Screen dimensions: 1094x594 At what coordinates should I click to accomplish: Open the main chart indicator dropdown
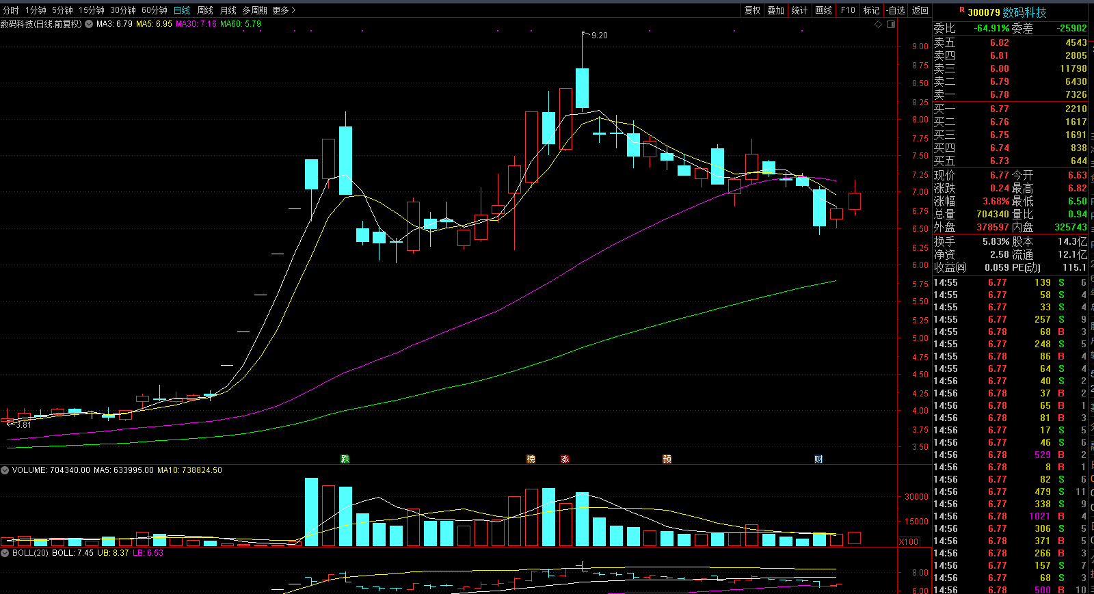coord(89,24)
